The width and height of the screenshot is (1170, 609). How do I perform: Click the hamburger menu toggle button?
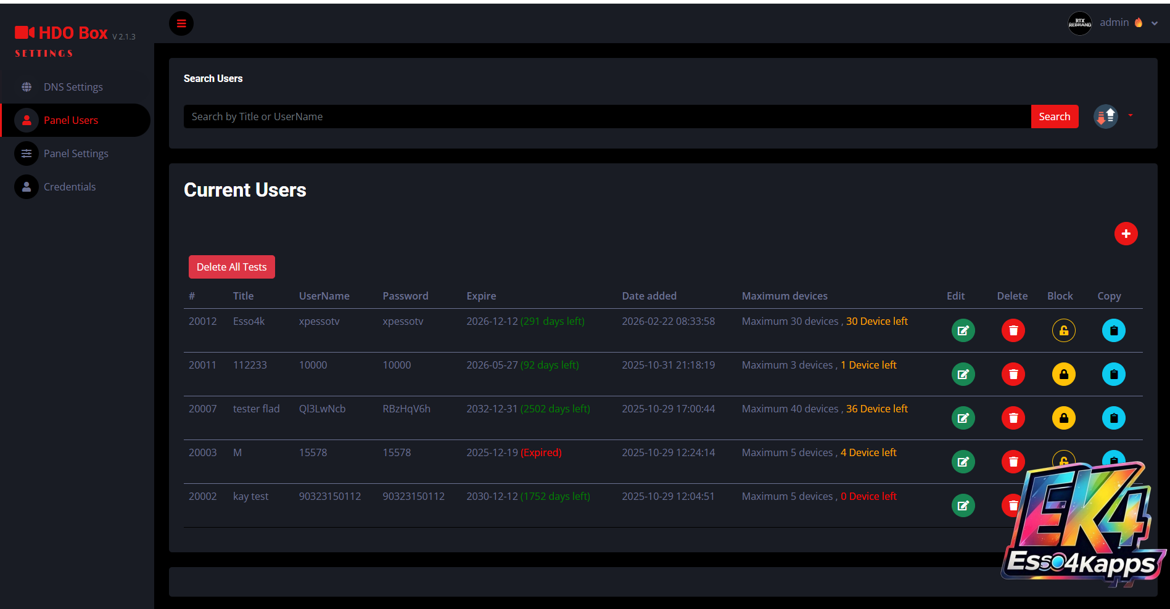(181, 23)
